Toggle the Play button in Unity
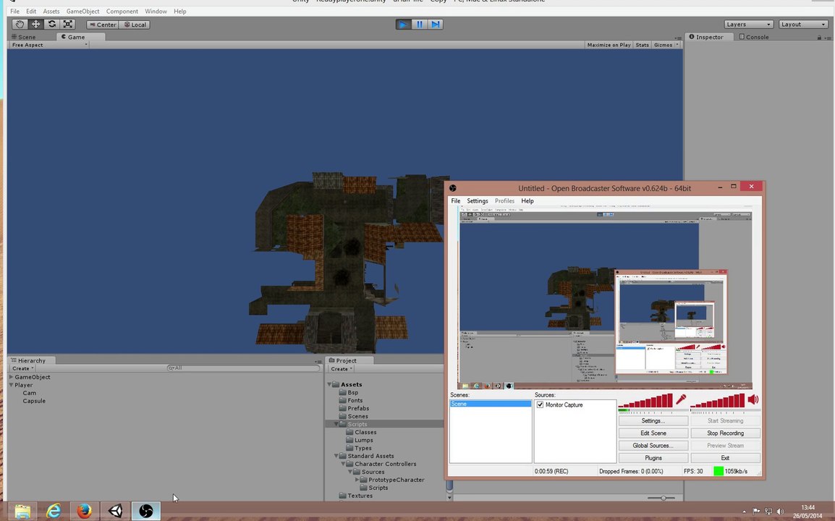 [403, 24]
